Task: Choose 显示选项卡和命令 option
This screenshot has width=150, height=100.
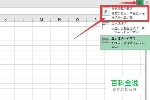Action: [x=125, y=42]
